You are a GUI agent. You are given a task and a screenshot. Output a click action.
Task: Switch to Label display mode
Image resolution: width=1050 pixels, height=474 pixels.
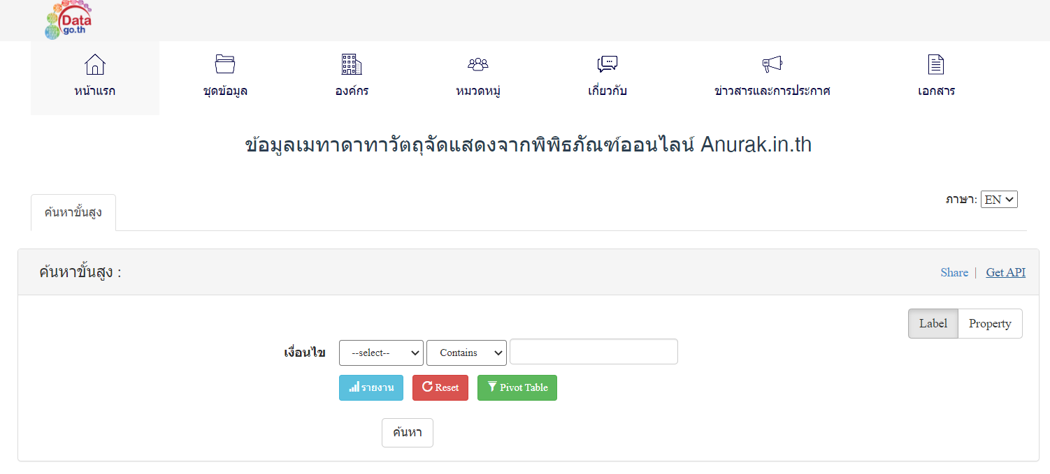(933, 323)
